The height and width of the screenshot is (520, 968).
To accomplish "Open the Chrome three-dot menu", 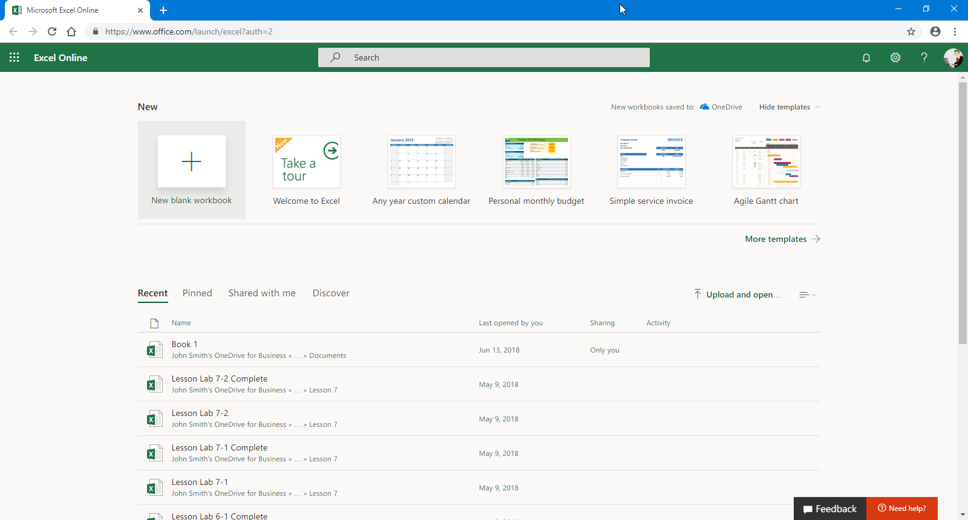I will [955, 31].
